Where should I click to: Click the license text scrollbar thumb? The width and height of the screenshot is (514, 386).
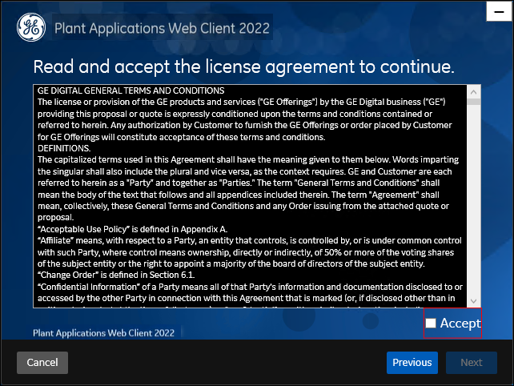473,102
